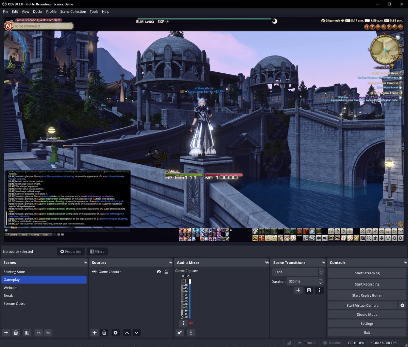408x347 pixels.
Task: Click the source Properties button
Action: (71, 252)
